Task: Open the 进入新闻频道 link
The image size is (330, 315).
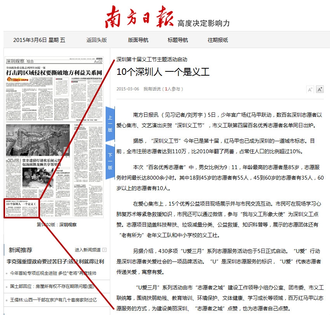Action: [88, 250]
